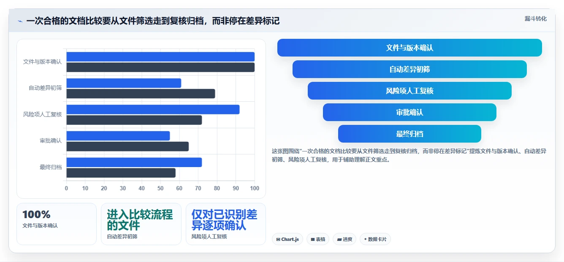The image size is (564, 262).
Task: Select the 自动差异初筛 funnel stage
Action: [x=409, y=69]
